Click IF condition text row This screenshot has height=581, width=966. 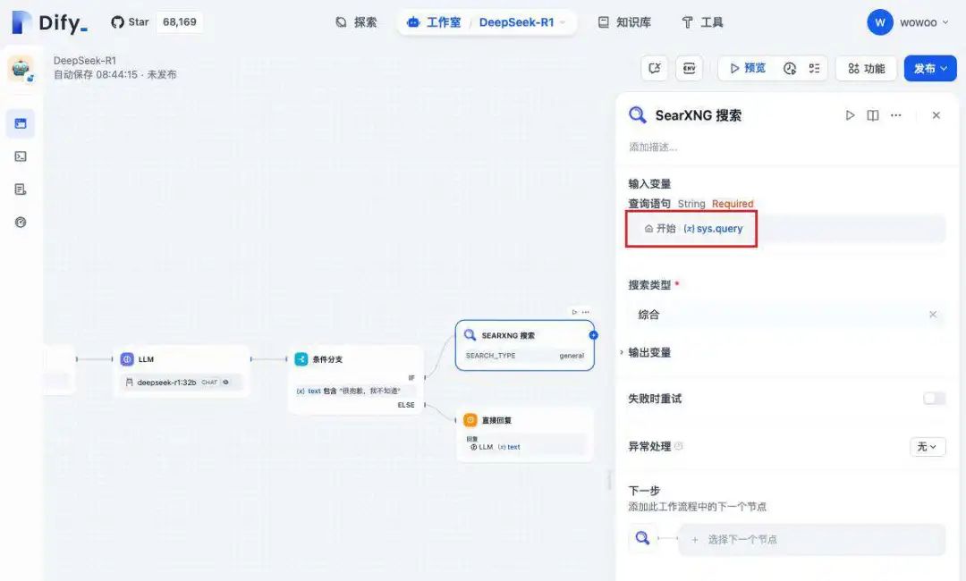(x=355, y=391)
